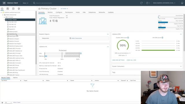Click the new virtual machine icon in summary
The image size is (185, 104).
pyautogui.click(x=53, y=21)
